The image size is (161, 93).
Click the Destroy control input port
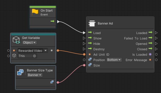click(x=84, y=49)
